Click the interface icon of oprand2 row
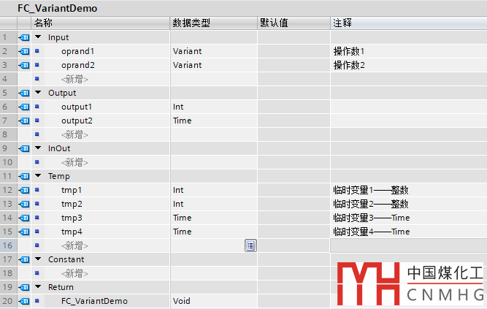The image size is (487, 309). pos(24,65)
